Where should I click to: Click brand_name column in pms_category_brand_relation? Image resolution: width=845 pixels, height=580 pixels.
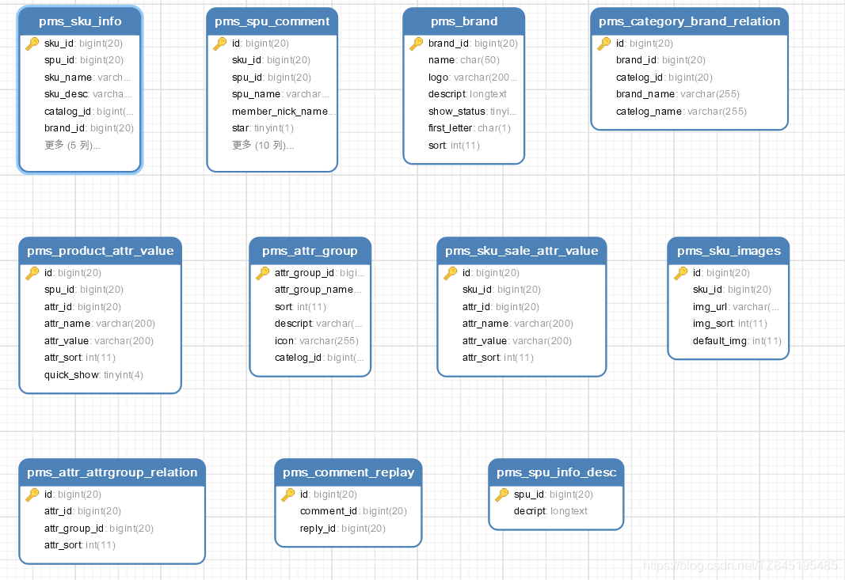tap(678, 94)
